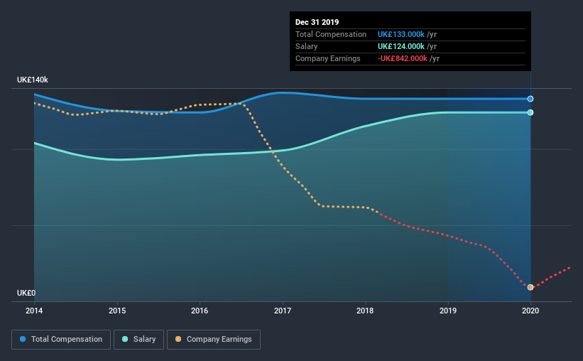
Task: Click the -UK£842.000k company earnings value
Action: tap(403, 58)
